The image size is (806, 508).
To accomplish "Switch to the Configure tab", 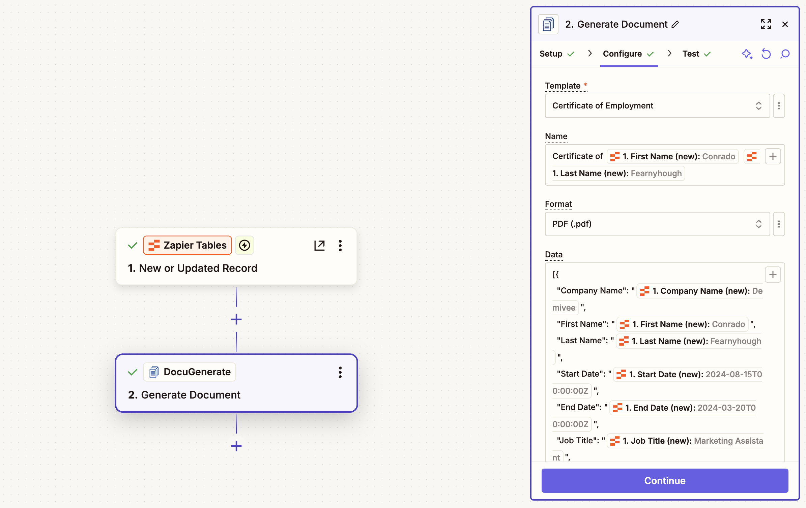I will [629, 54].
